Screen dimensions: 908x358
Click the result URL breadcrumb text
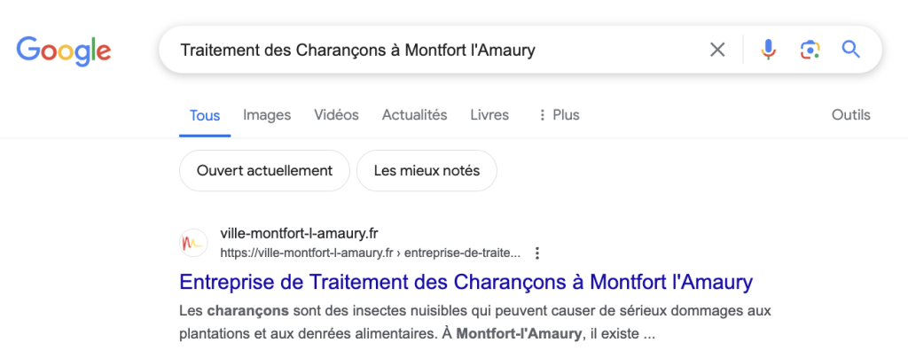pos(370,253)
